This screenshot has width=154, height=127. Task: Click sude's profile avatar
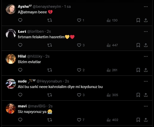(11, 83)
